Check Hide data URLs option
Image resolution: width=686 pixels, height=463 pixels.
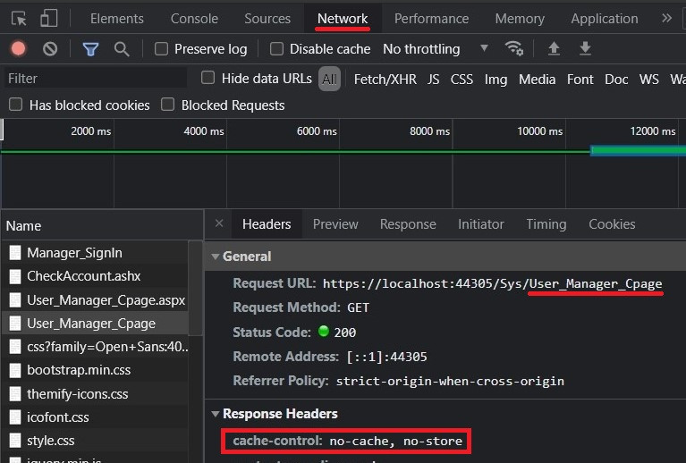[x=207, y=78]
